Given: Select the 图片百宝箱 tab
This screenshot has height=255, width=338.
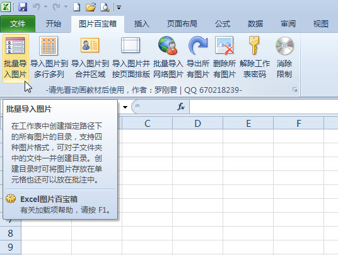Looking at the screenshot, I should point(98,24).
